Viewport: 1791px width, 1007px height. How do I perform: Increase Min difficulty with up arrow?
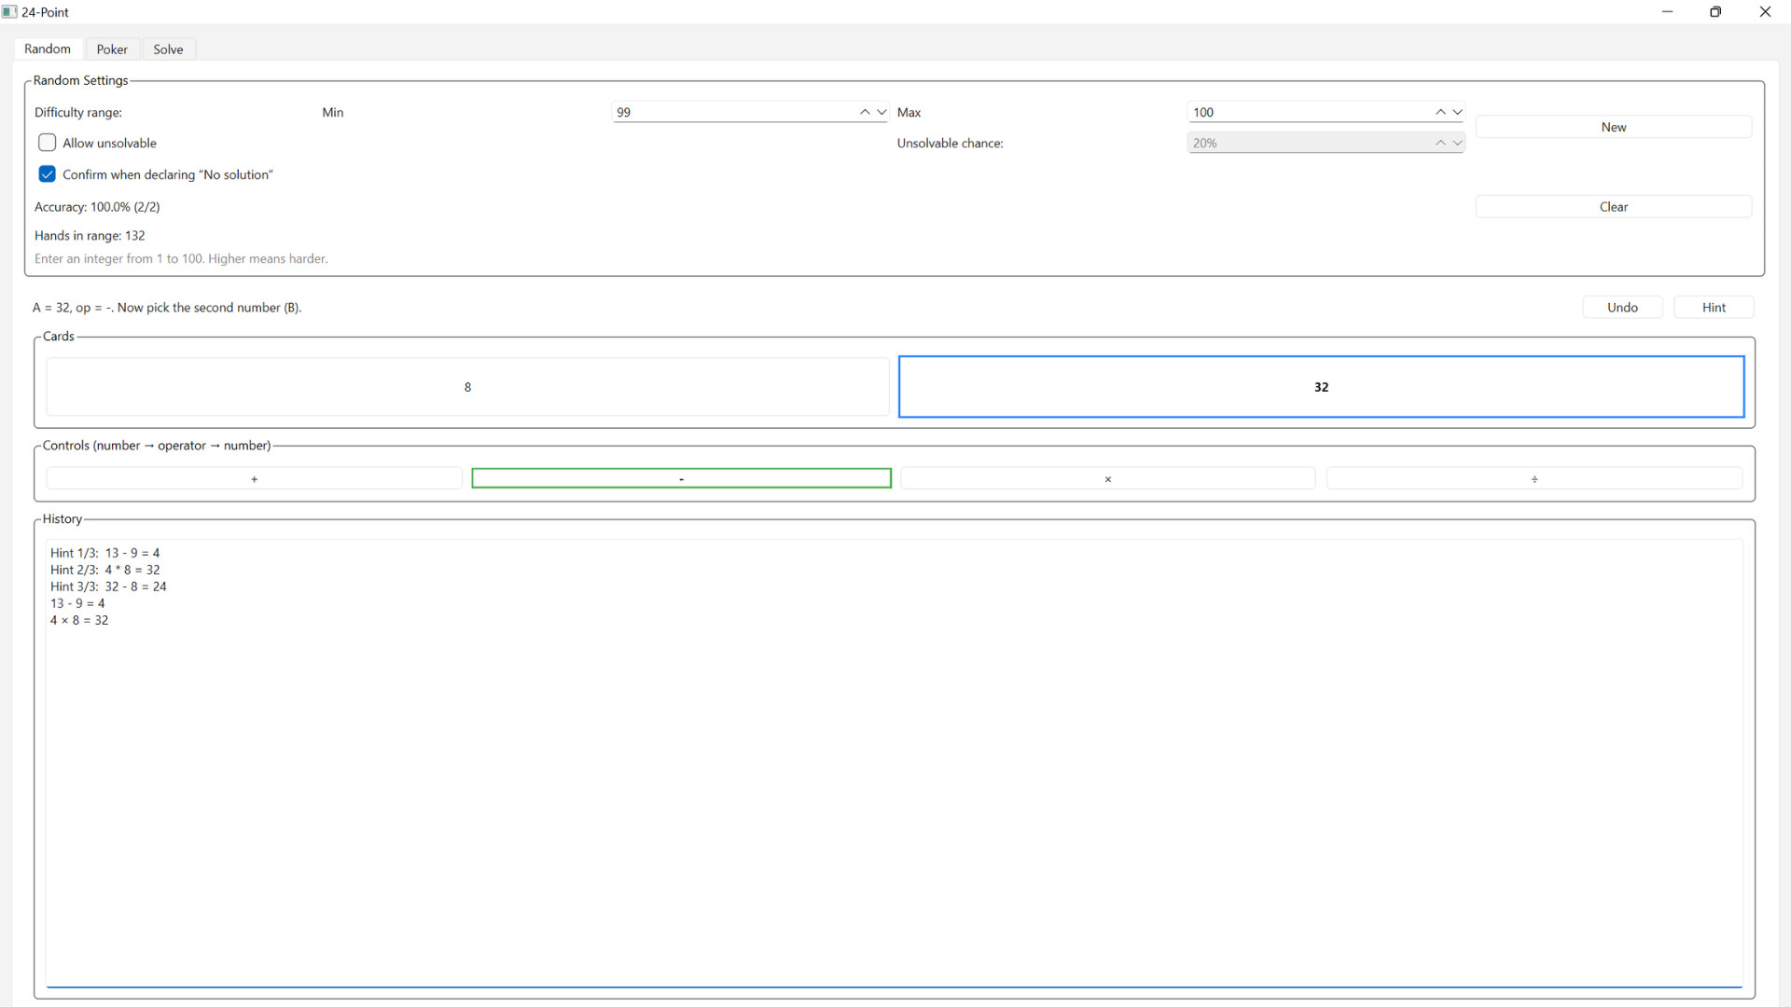coord(865,112)
